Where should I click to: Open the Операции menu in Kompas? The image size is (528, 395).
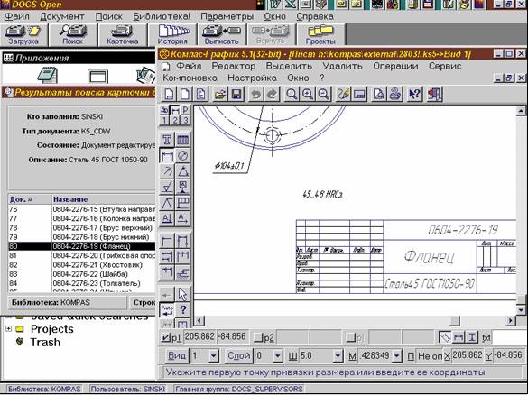pos(395,66)
